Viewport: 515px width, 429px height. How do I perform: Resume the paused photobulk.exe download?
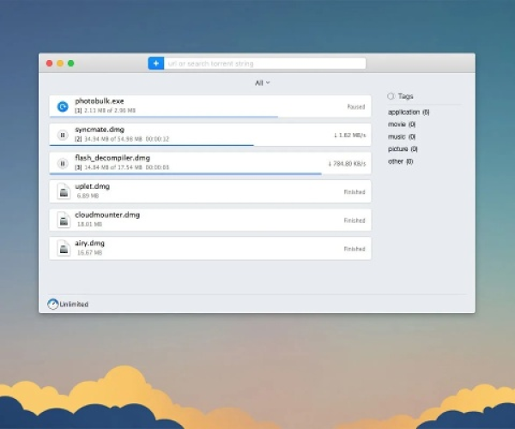click(x=63, y=107)
